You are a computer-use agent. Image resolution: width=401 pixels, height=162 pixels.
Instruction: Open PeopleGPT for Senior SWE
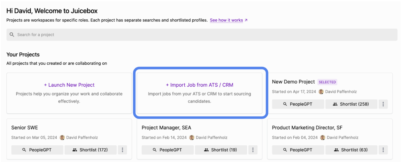[37, 150]
